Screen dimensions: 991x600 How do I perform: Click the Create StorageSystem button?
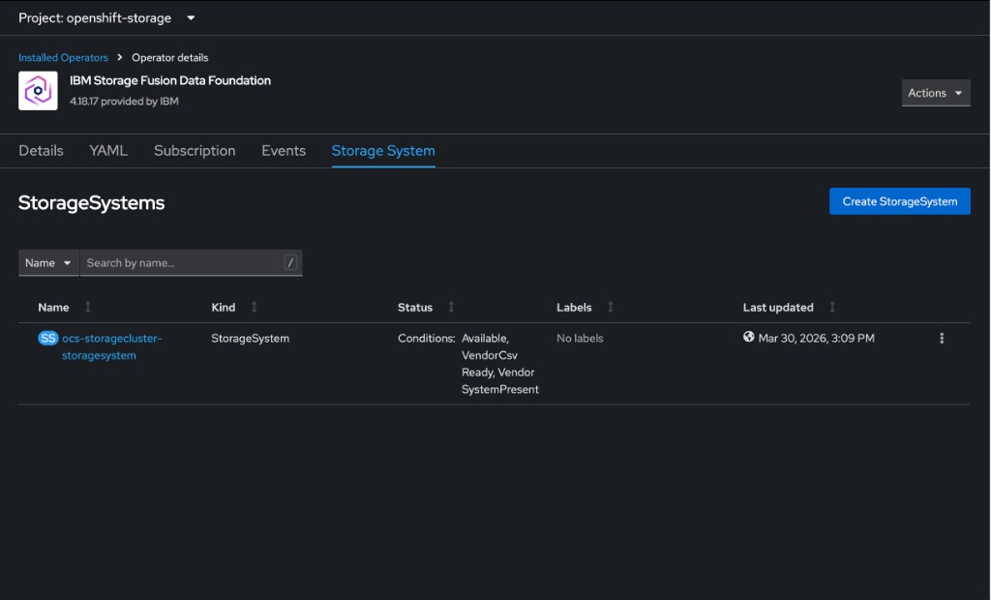[x=899, y=200]
